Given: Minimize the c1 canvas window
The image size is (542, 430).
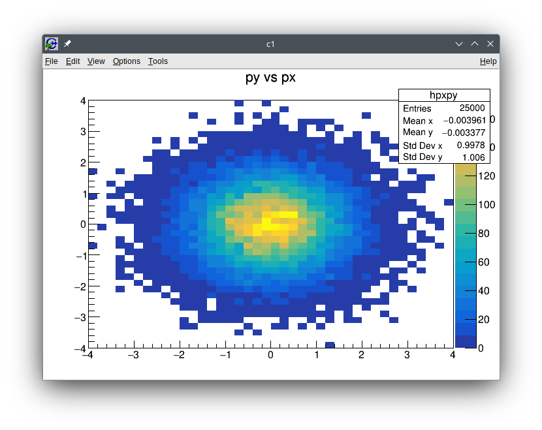Looking at the screenshot, I should tap(459, 44).
